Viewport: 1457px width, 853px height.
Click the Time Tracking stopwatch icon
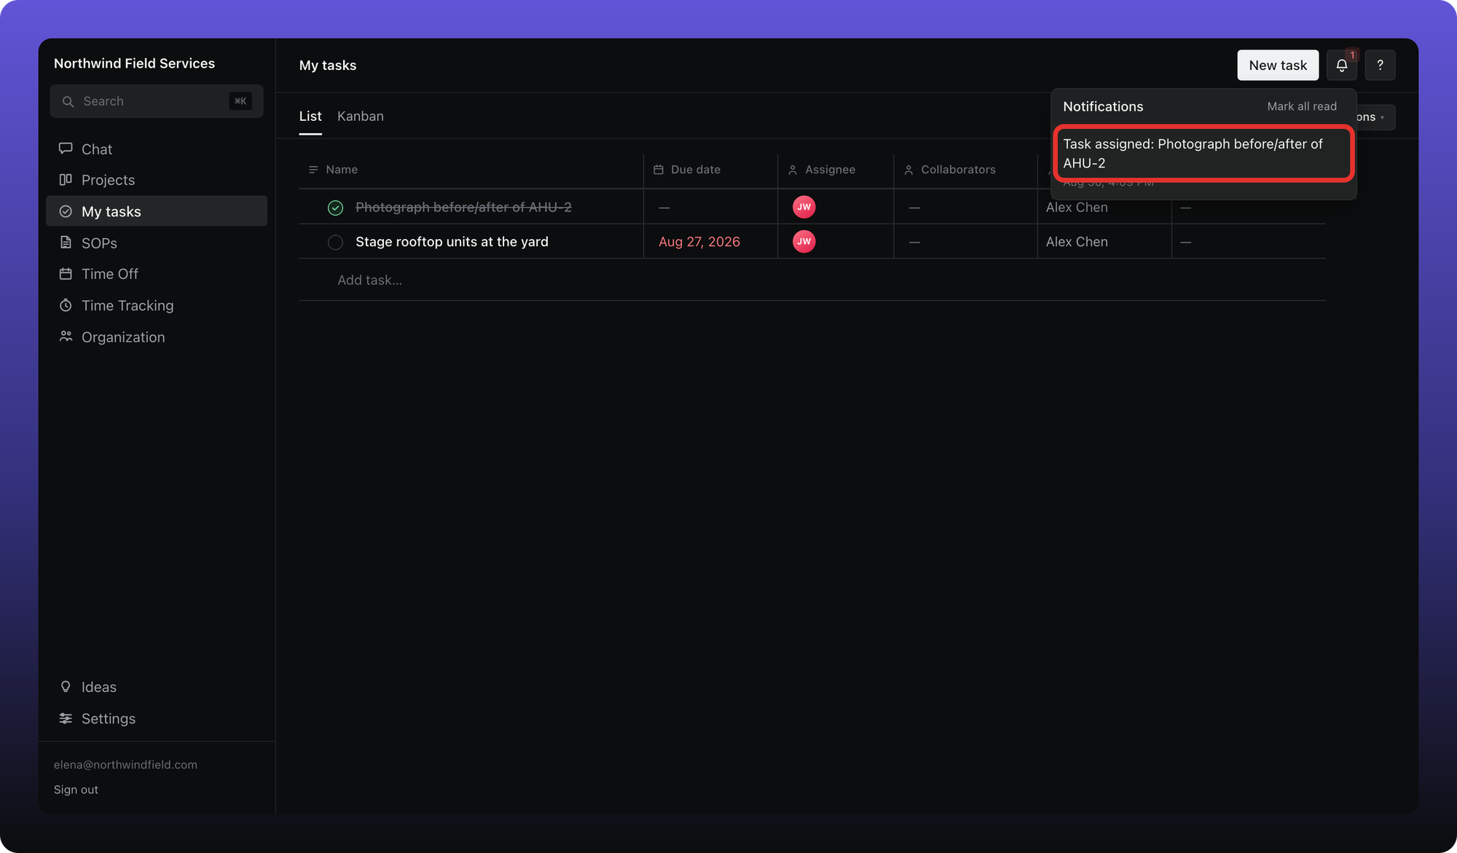66,305
